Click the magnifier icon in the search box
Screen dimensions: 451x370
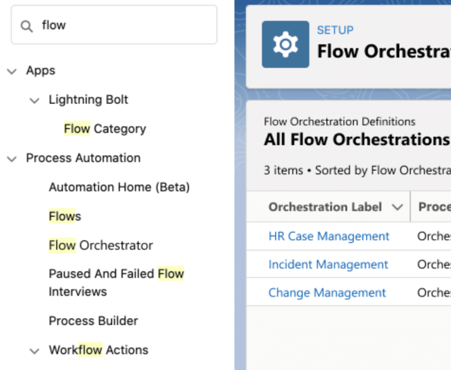tap(27, 26)
